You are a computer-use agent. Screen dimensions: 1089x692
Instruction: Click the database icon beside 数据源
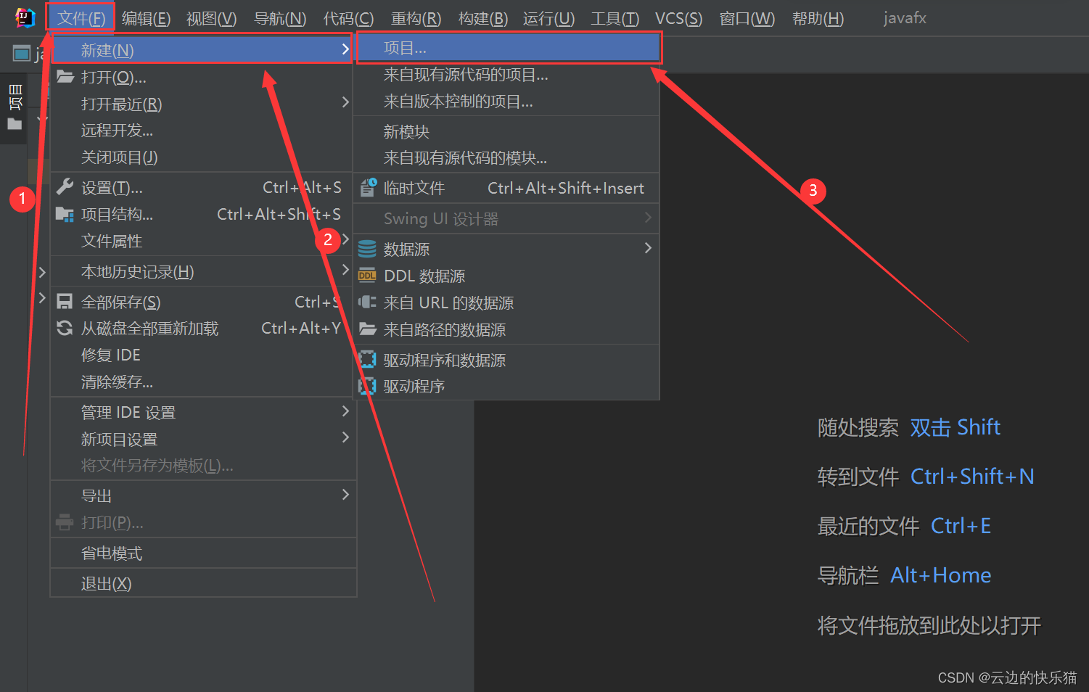click(x=368, y=249)
